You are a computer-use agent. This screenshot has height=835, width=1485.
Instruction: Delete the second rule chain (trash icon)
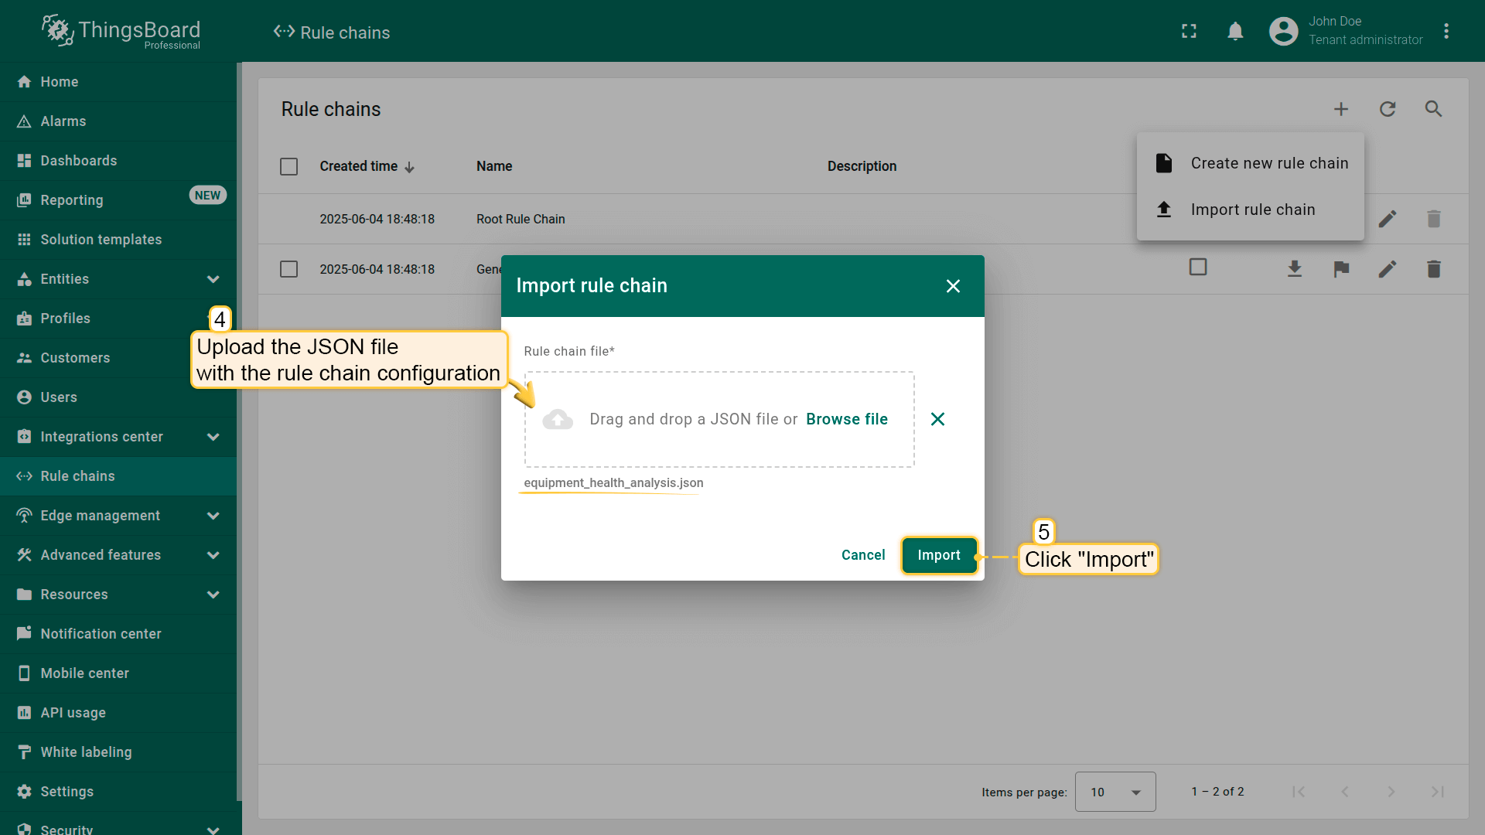[x=1433, y=269]
